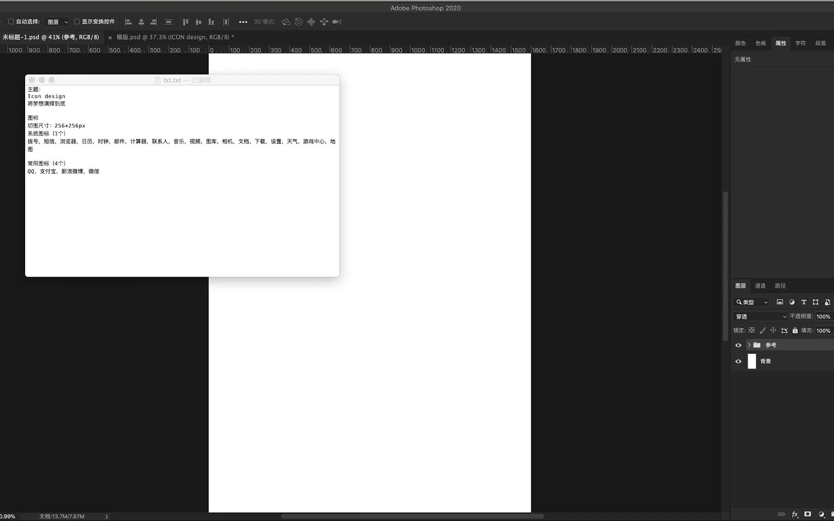The height and width of the screenshot is (521, 834).
Task: Open the 路径 panel tab
Action: point(780,286)
